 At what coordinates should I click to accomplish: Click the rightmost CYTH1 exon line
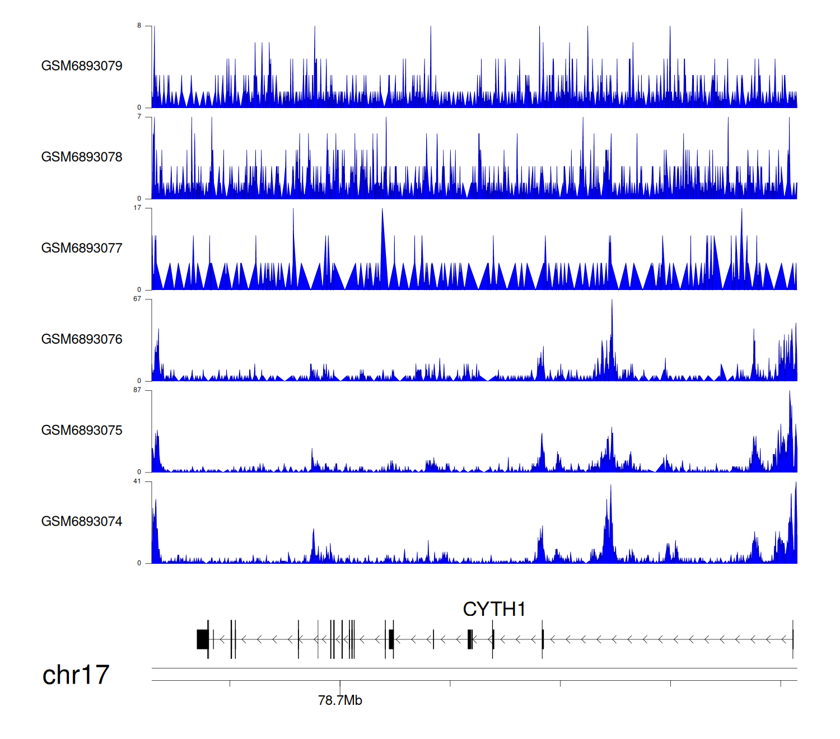[x=792, y=639]
